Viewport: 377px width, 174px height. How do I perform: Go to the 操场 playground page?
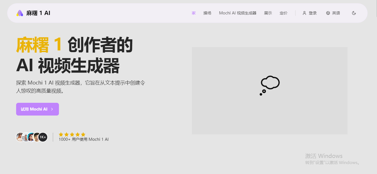pyautogui.click(x=207, y=13)
